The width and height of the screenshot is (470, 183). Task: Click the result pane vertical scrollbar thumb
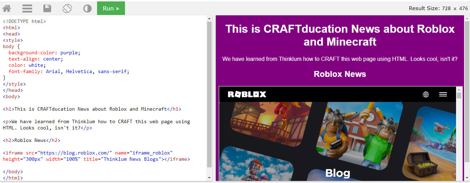coord(467,92)
